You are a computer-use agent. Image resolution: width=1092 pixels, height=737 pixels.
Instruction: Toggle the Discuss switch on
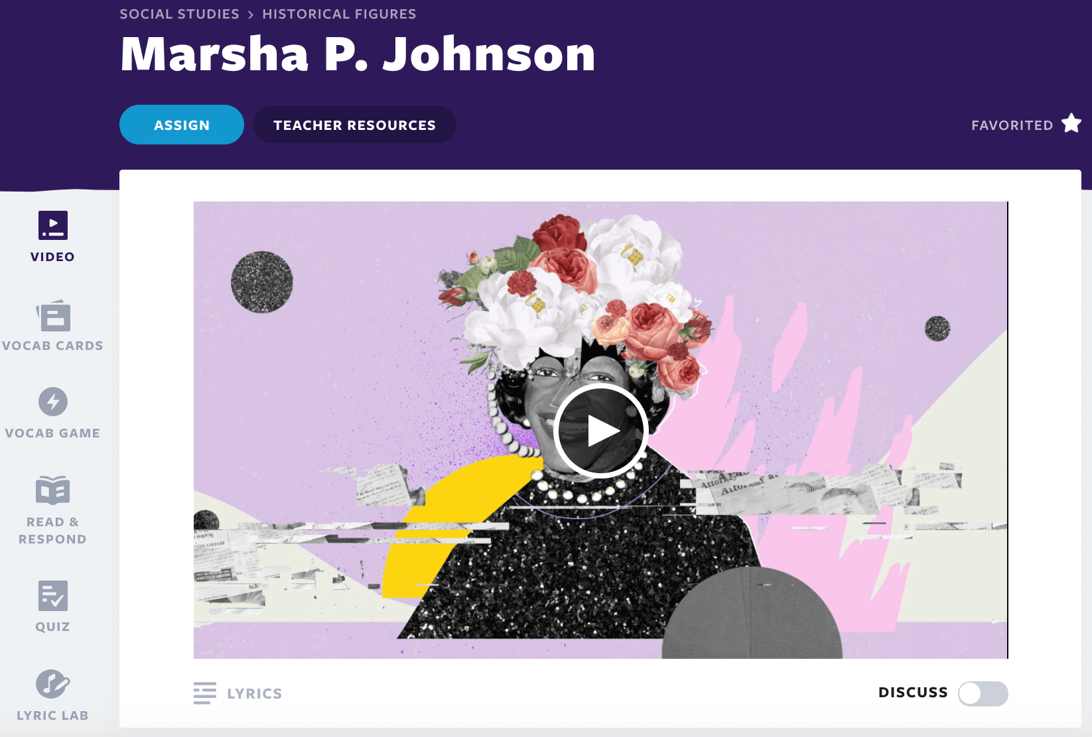(983, 693)
